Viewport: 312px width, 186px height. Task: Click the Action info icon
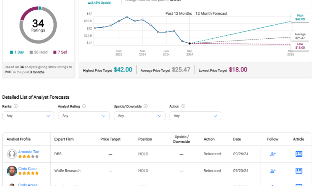183,107
